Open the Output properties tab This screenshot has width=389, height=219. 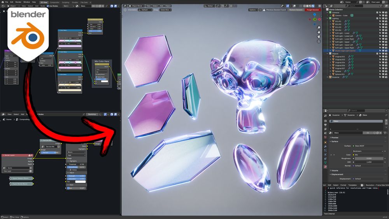point(325,125)
